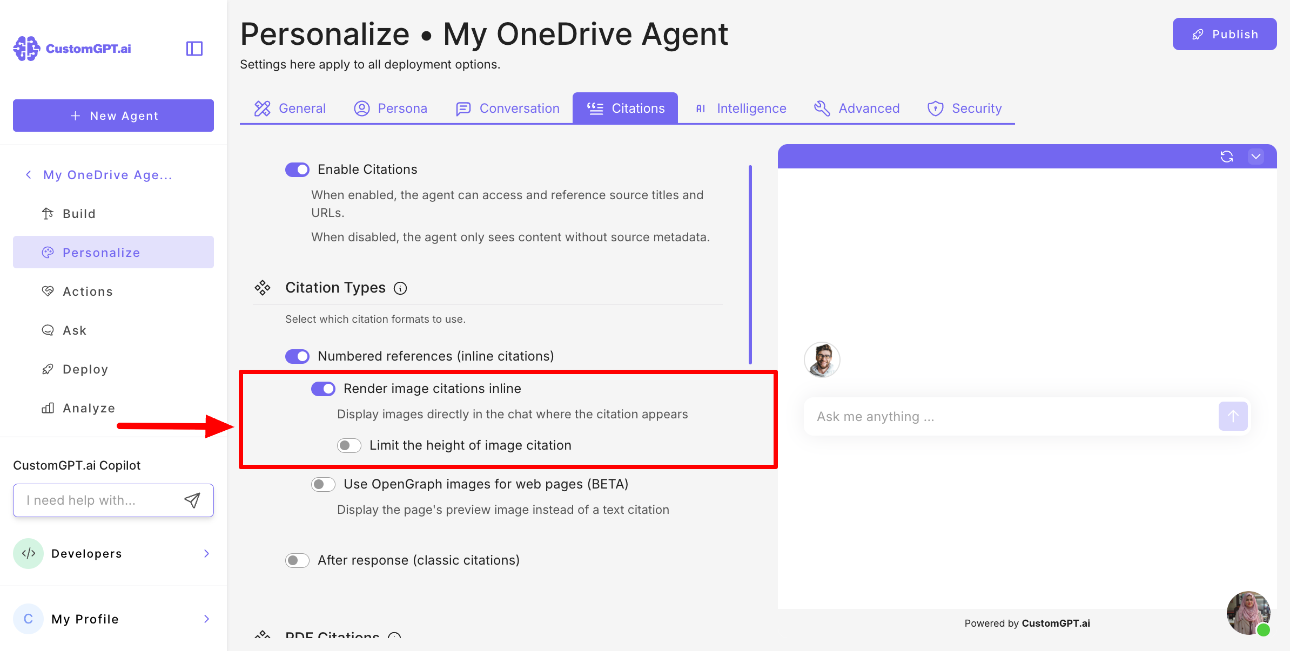
Task: Switch to the Intelligence tab
Action: [x=740, y=109]
